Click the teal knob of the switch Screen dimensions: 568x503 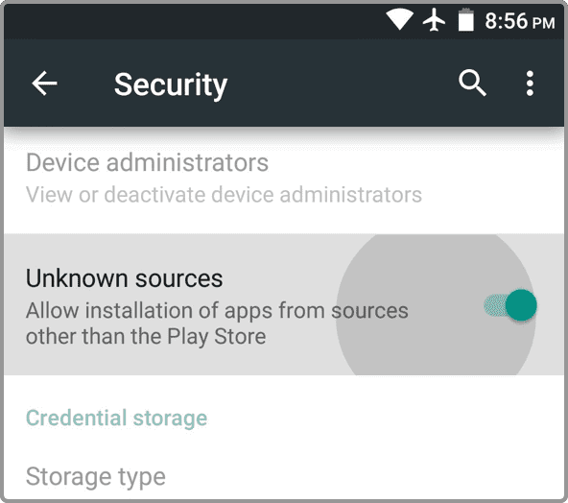[x=521, y=305]
